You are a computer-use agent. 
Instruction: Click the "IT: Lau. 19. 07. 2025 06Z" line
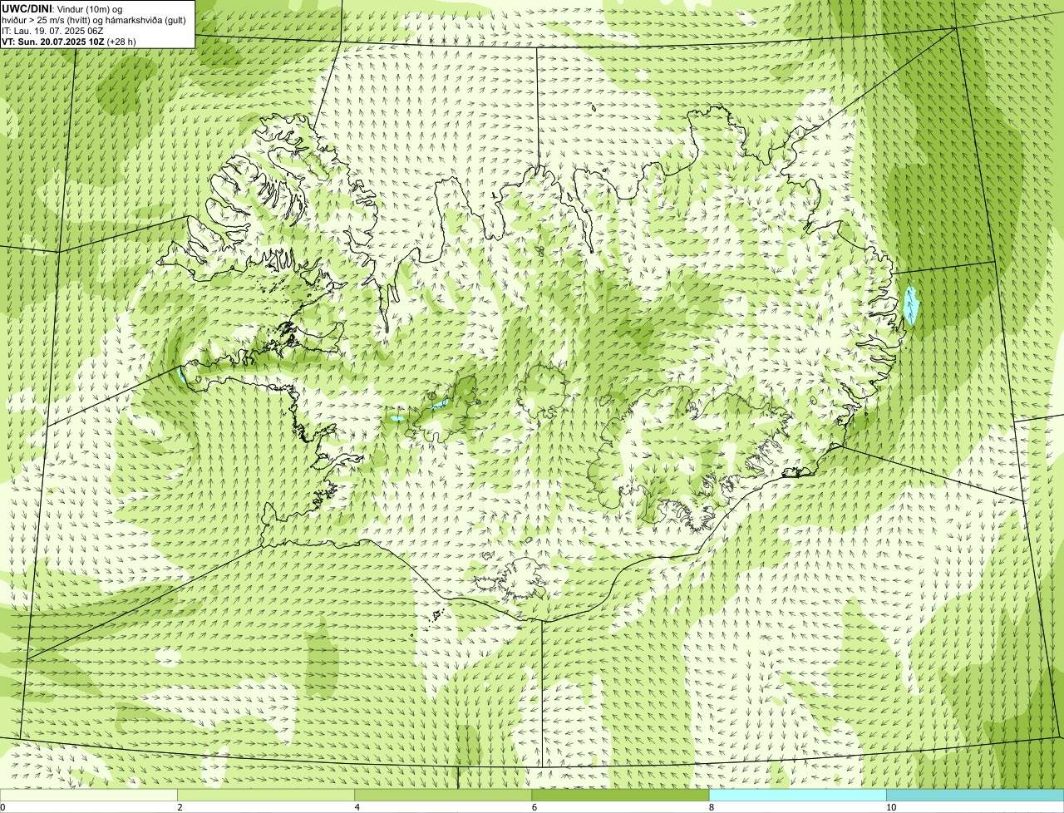coord(52,31)
